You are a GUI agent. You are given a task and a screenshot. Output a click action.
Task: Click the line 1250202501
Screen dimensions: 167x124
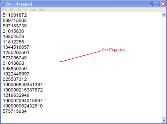point(16,52)
